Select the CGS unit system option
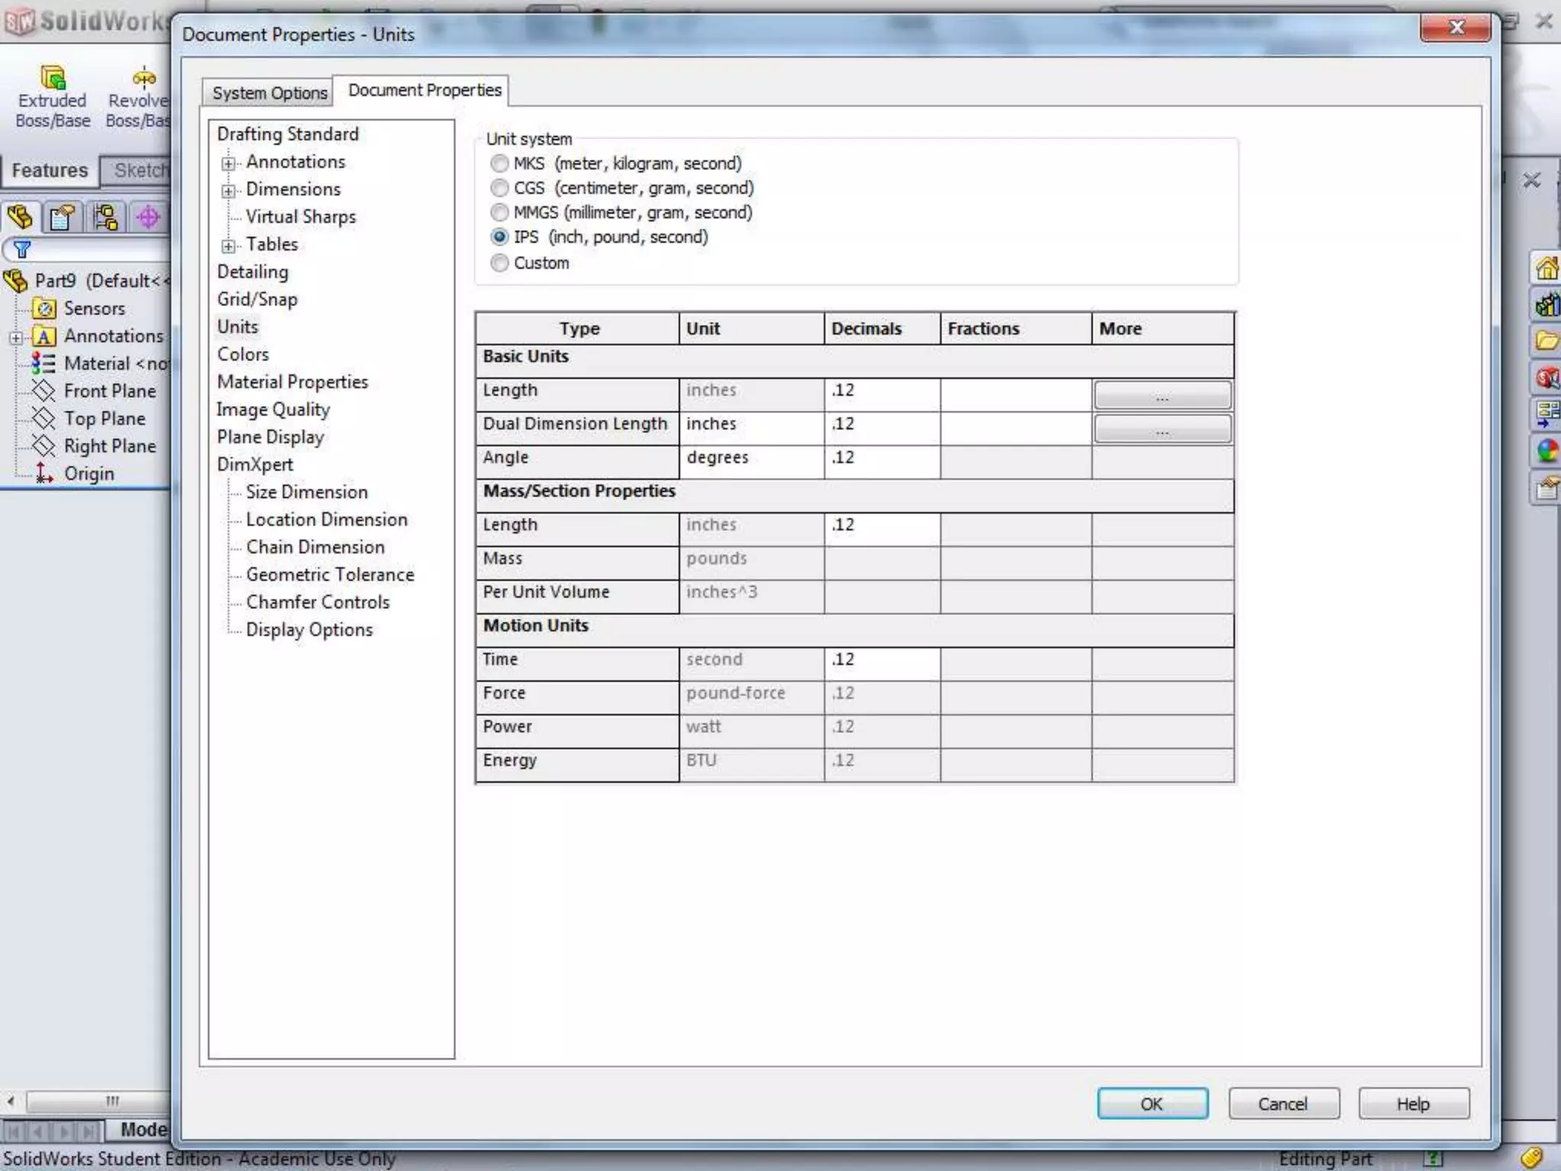1561x1171 pixels. pos(499,188)
